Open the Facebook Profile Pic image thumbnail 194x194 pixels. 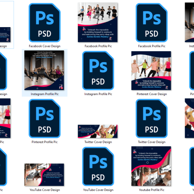click(98, 23)
